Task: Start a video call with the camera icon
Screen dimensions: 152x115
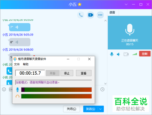Action: [91, 15]
